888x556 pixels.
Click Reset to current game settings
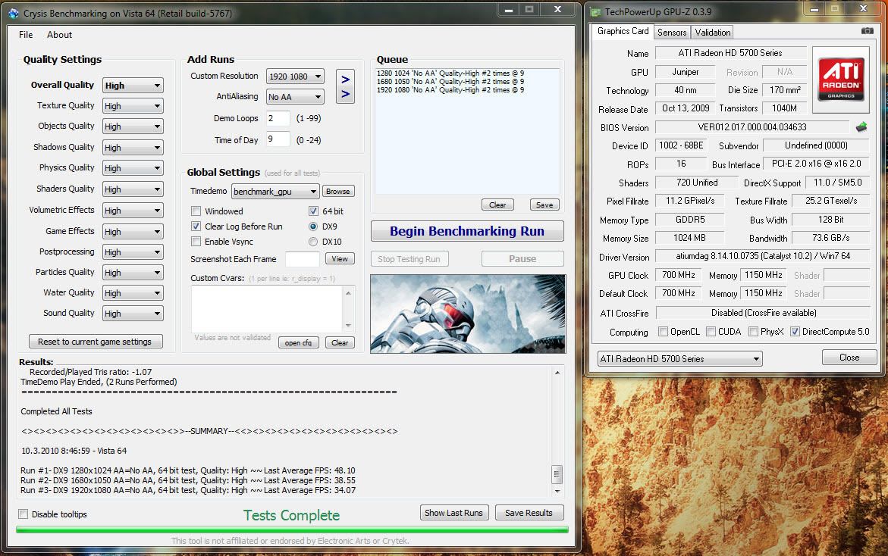pyautogui.click(x=95, y=342)
